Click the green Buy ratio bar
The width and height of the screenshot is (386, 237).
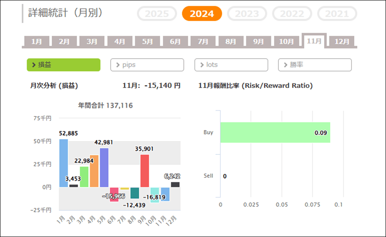click(x=275, y=133)
